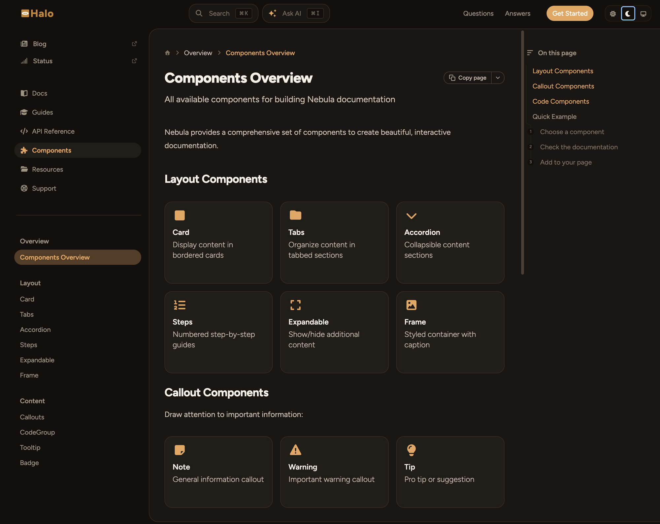Click the Status external link icon
This screenshot has height=524, width=660.
click(x=134, y=61)
